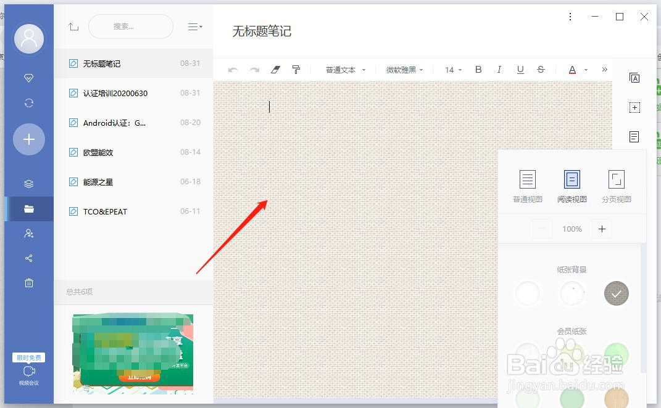This screenshot has height=408, width=661.
Task: Open the three-dot menu at top right
Action: click(570, 17)
